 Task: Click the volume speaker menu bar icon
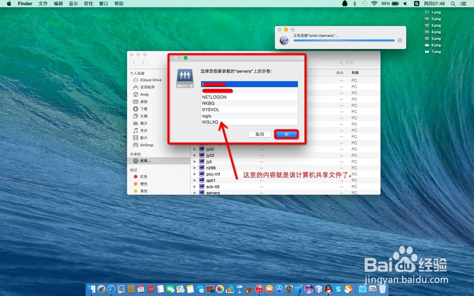pos(405,4)
